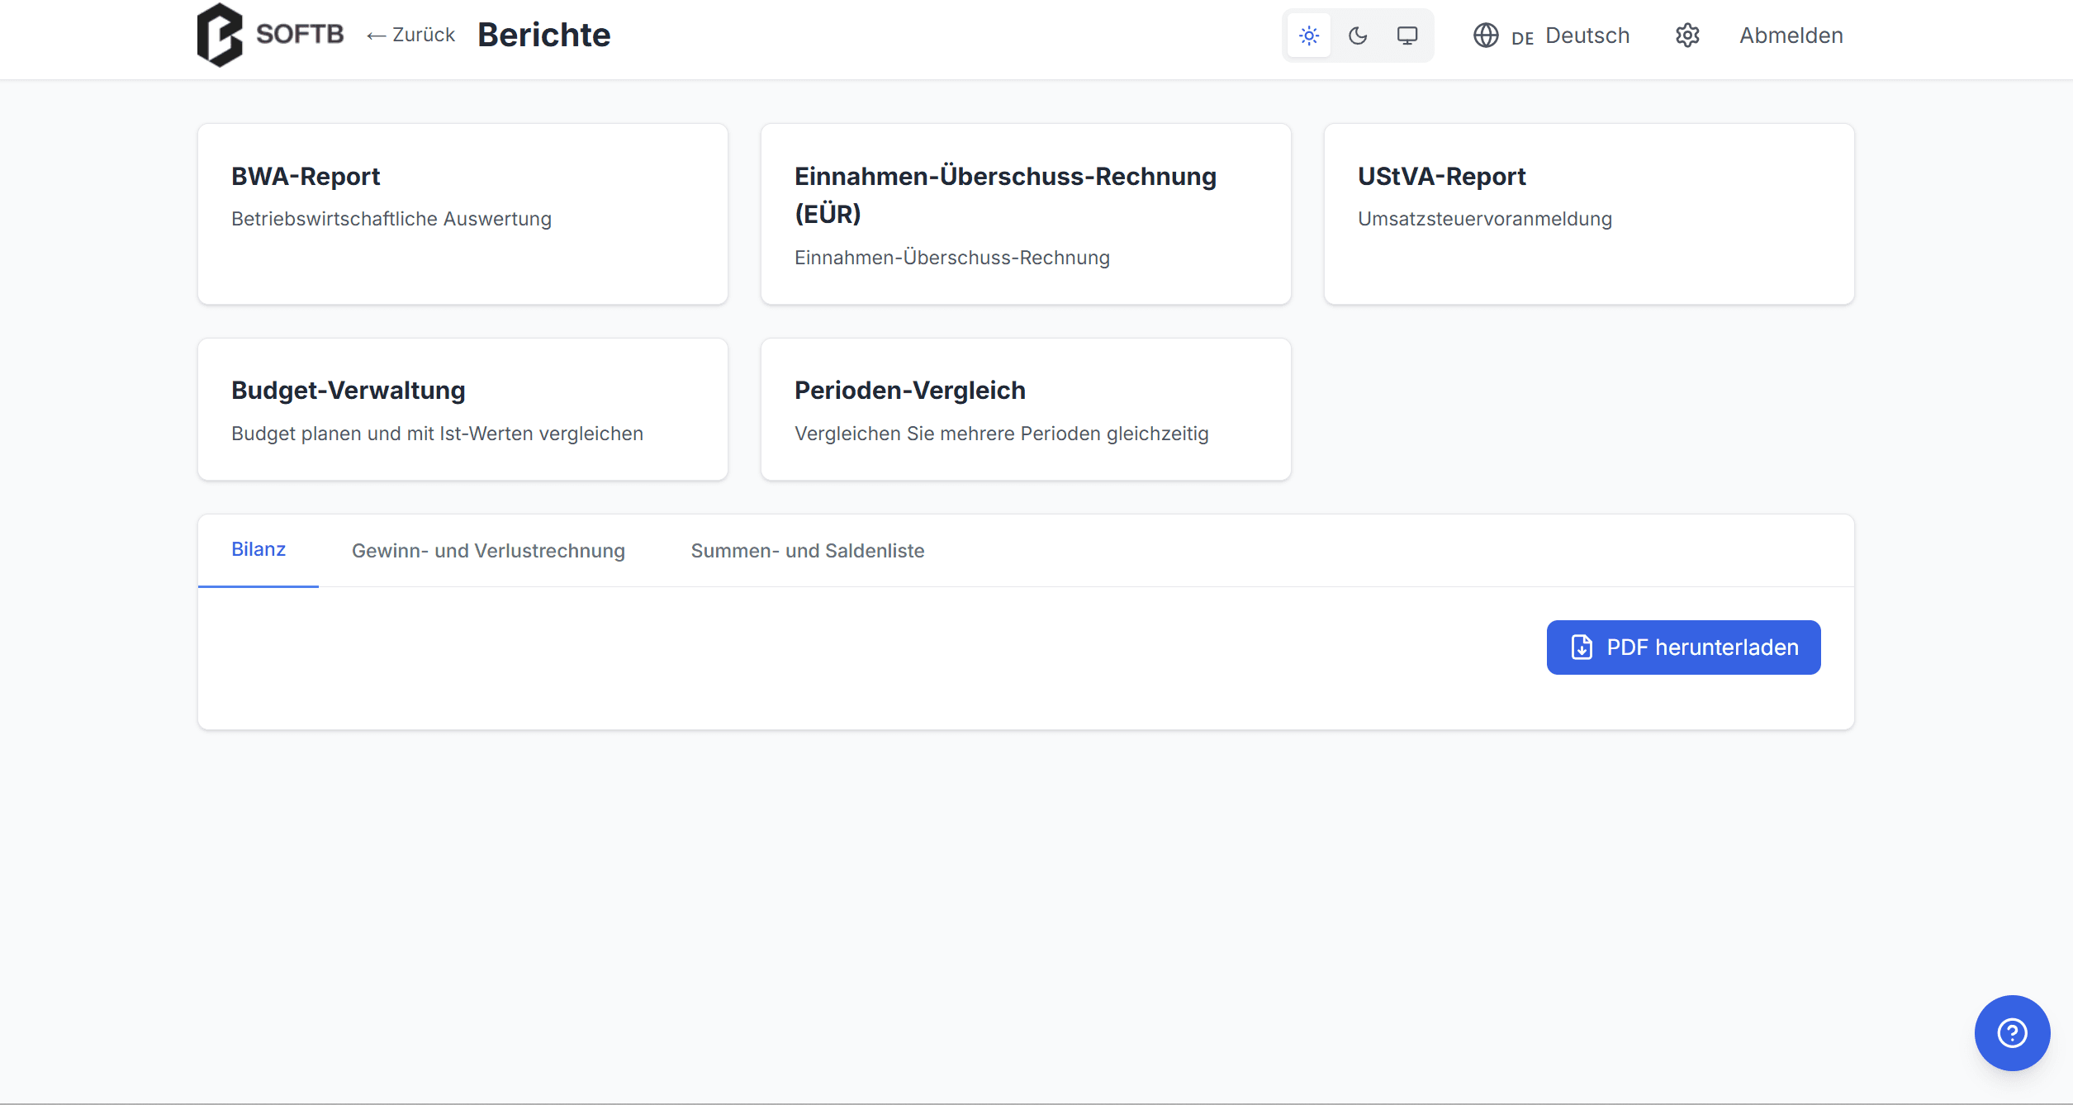The image size is (2073, 1105).
Task: Select system theme monitor icon
Action: (x=1407, y=36)
